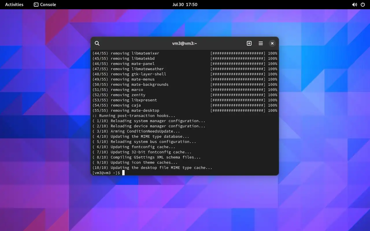This screenshot has height=231, width=370.
Task: Open the Console app menu in top bar
Action: point(45,5)
